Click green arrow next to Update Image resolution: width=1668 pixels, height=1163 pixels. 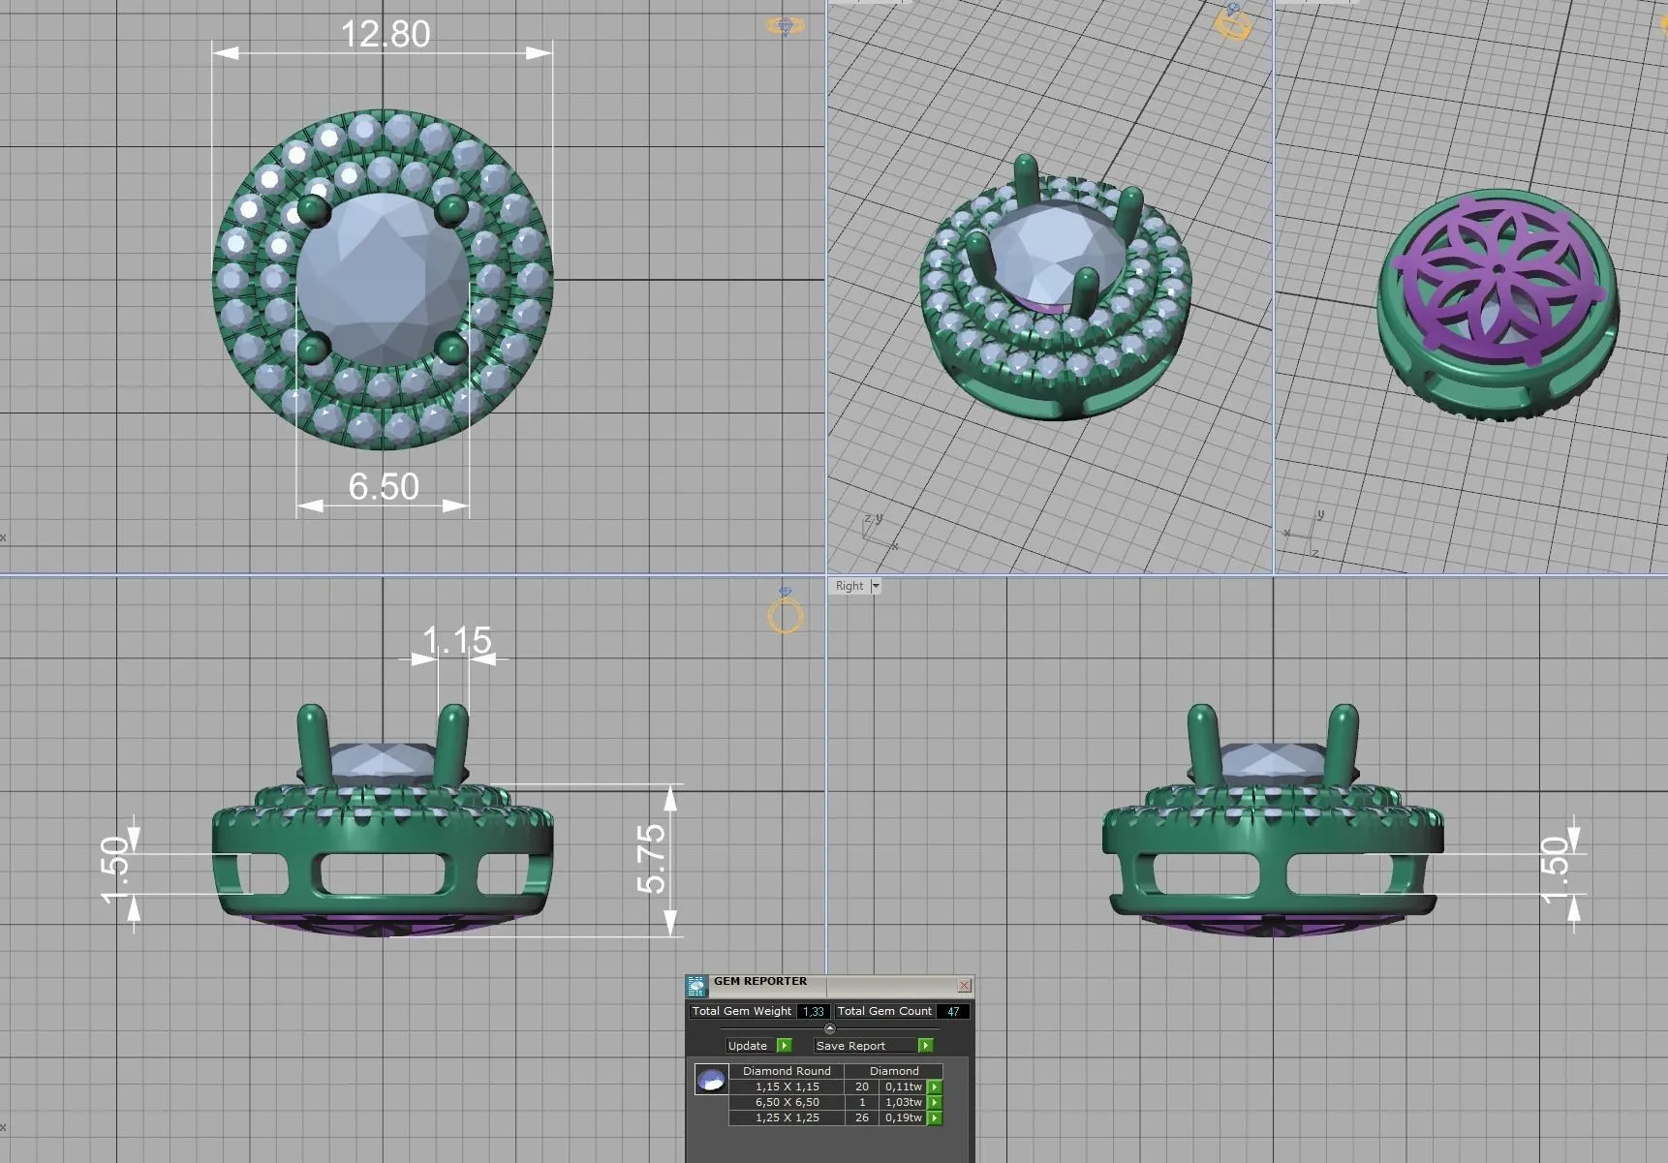click(785, 1046)
